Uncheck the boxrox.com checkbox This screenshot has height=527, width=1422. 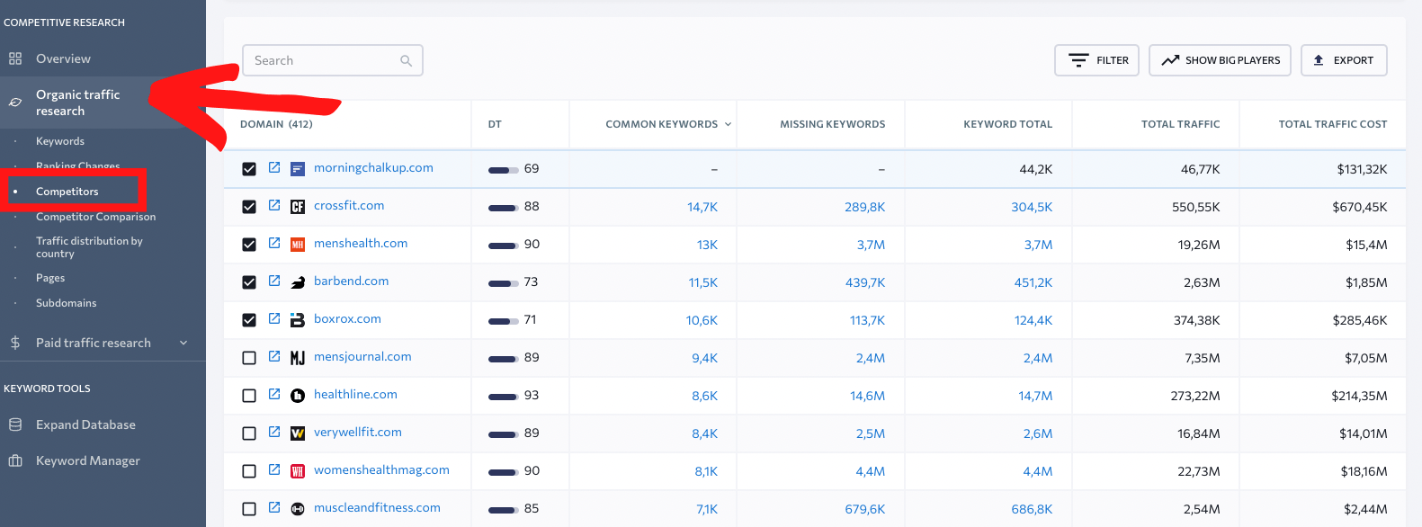click(x=249, y=320)
